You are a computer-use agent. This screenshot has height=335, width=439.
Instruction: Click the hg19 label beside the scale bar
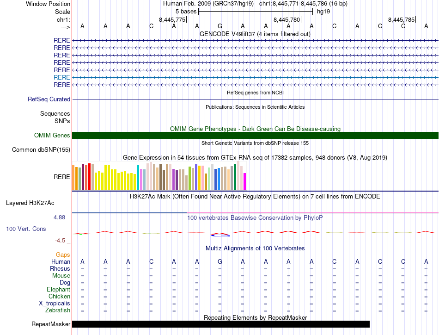[x=323, y=12]
